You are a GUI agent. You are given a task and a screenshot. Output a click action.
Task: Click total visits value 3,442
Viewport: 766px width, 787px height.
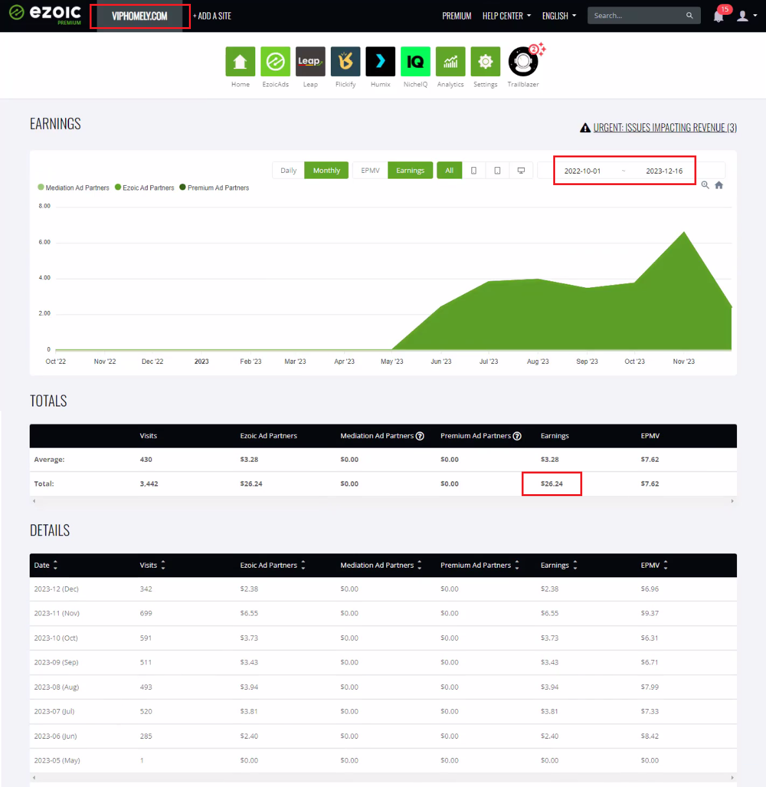(149, 484)
